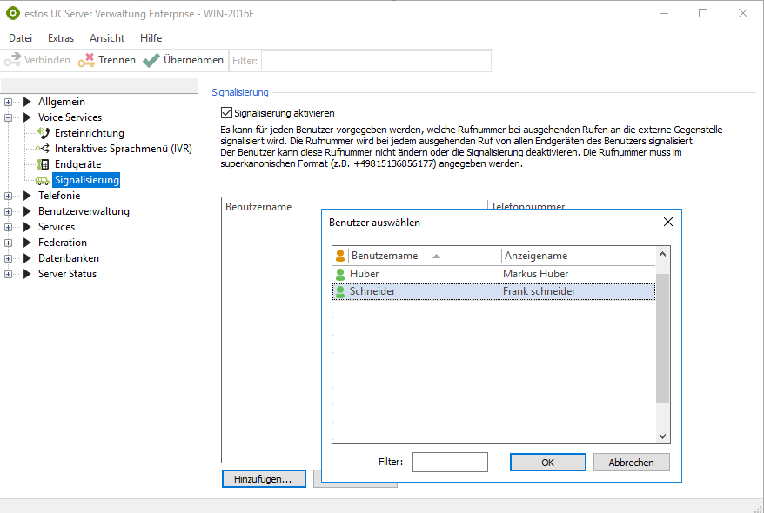The image size is (764, 513).
Task: Expand the Telefonie tree node
Action: coord(9,196)
